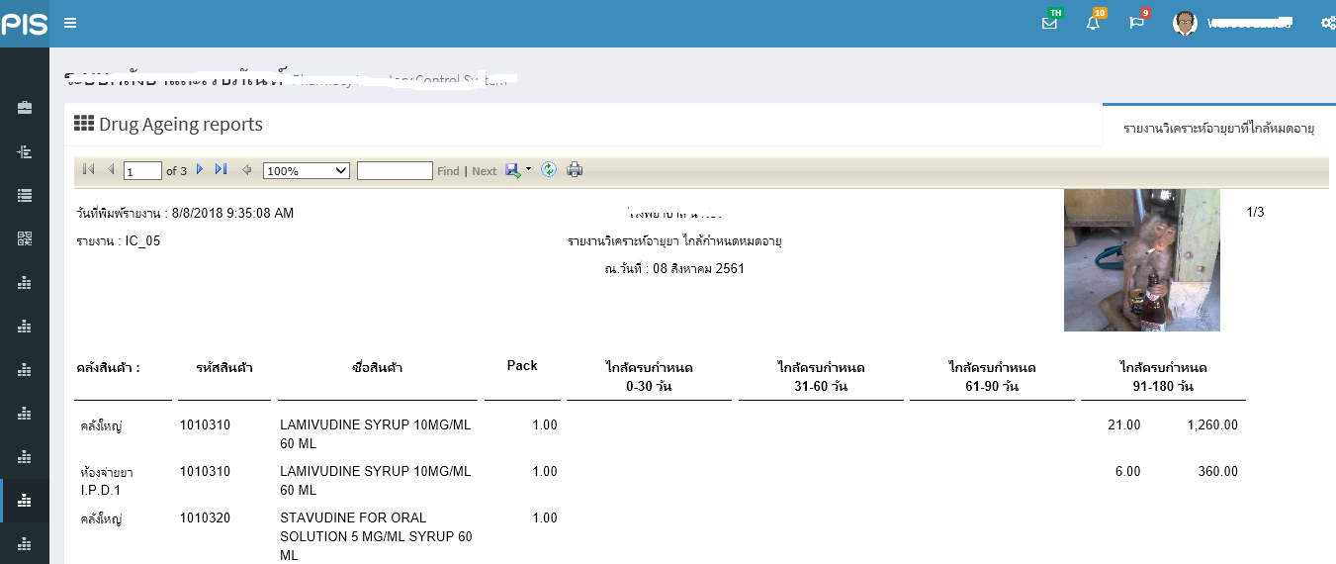Screen dimensions: 1336x564
Task: Click the monkey image in report header
Action: point(1141,260)
